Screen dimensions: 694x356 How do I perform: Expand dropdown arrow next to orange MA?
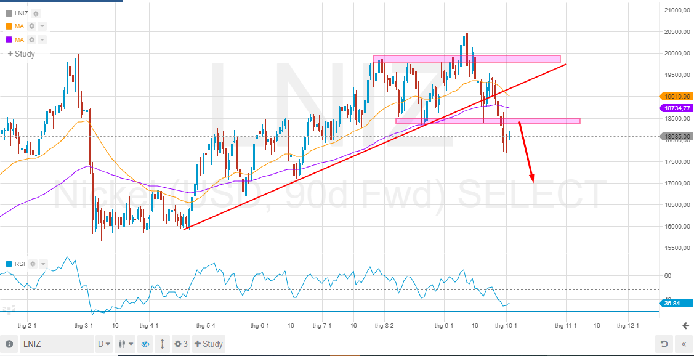(42, 26)
